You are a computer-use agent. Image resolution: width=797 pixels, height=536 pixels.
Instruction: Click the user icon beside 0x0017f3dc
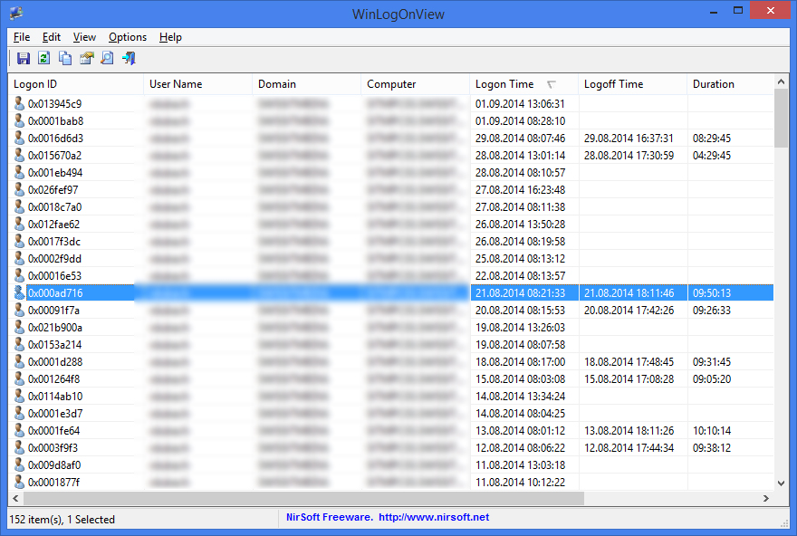tap(19, 242)
